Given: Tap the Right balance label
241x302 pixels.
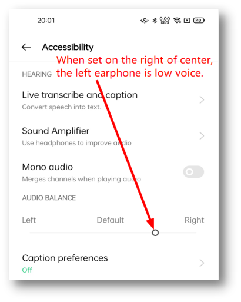Looking at the screenshot, I should pos(194,220).
